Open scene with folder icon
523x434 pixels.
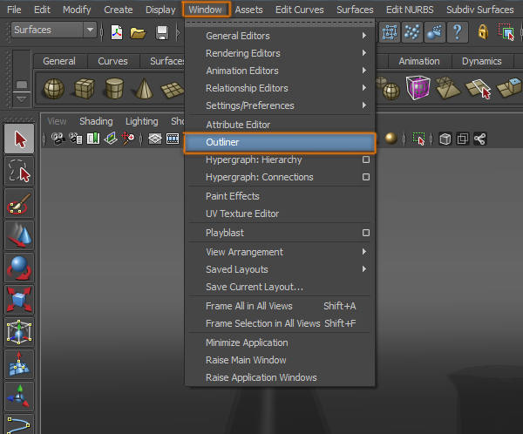pyautogui.click(x=138, y=32)
